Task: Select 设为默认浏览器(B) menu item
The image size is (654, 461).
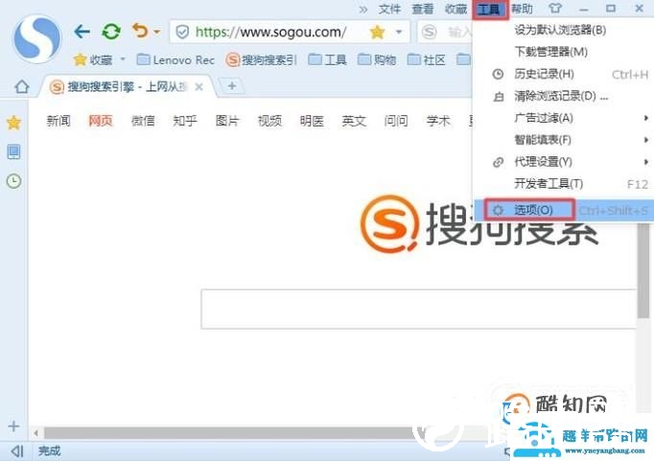Action: click(x=560, y=30)
